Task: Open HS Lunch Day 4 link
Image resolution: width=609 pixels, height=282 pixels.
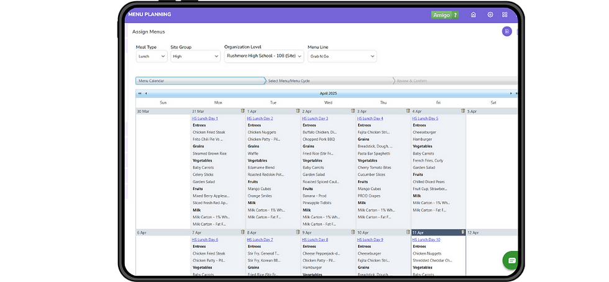Action: (370, 119)
